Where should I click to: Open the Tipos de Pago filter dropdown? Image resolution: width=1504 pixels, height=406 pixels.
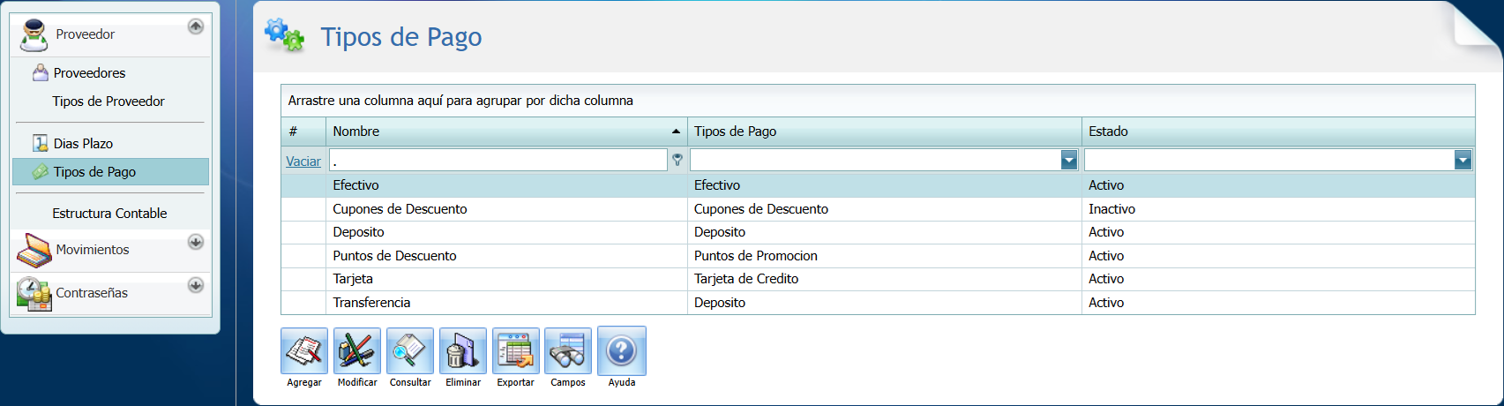coord(1069,160)
